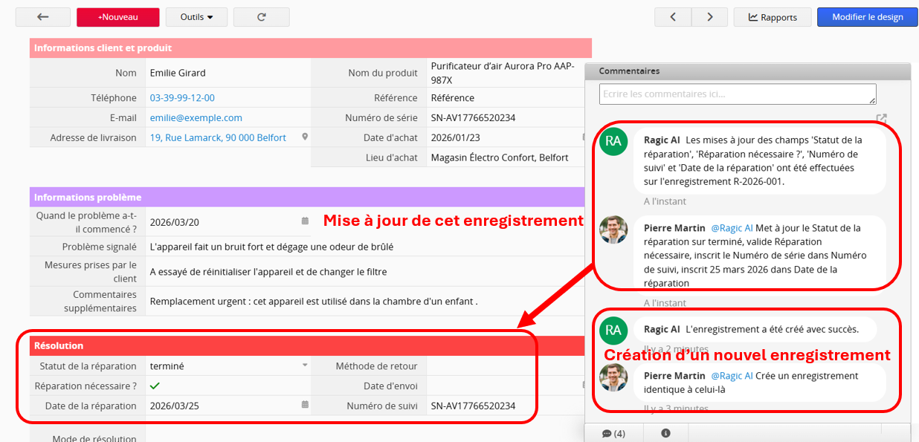919x442 pixels.
Task: Click the +Nouveau button
Action: click(x=117, y=17)
